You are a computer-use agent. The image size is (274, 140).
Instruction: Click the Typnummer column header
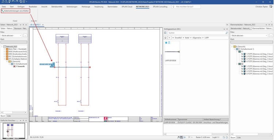pos(190,120)
